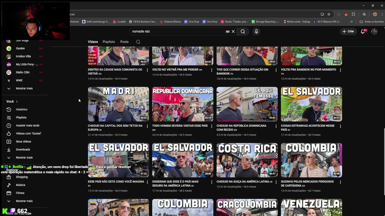Switch to the Vídeos tab
This screenshot has height=216, width=385.
[93, 42]
